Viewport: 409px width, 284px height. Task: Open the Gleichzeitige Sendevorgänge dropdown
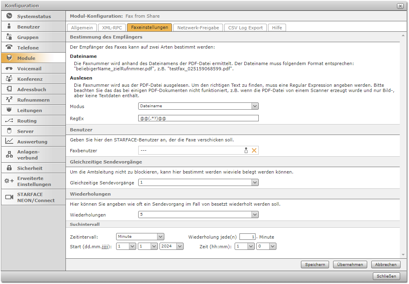254,182
